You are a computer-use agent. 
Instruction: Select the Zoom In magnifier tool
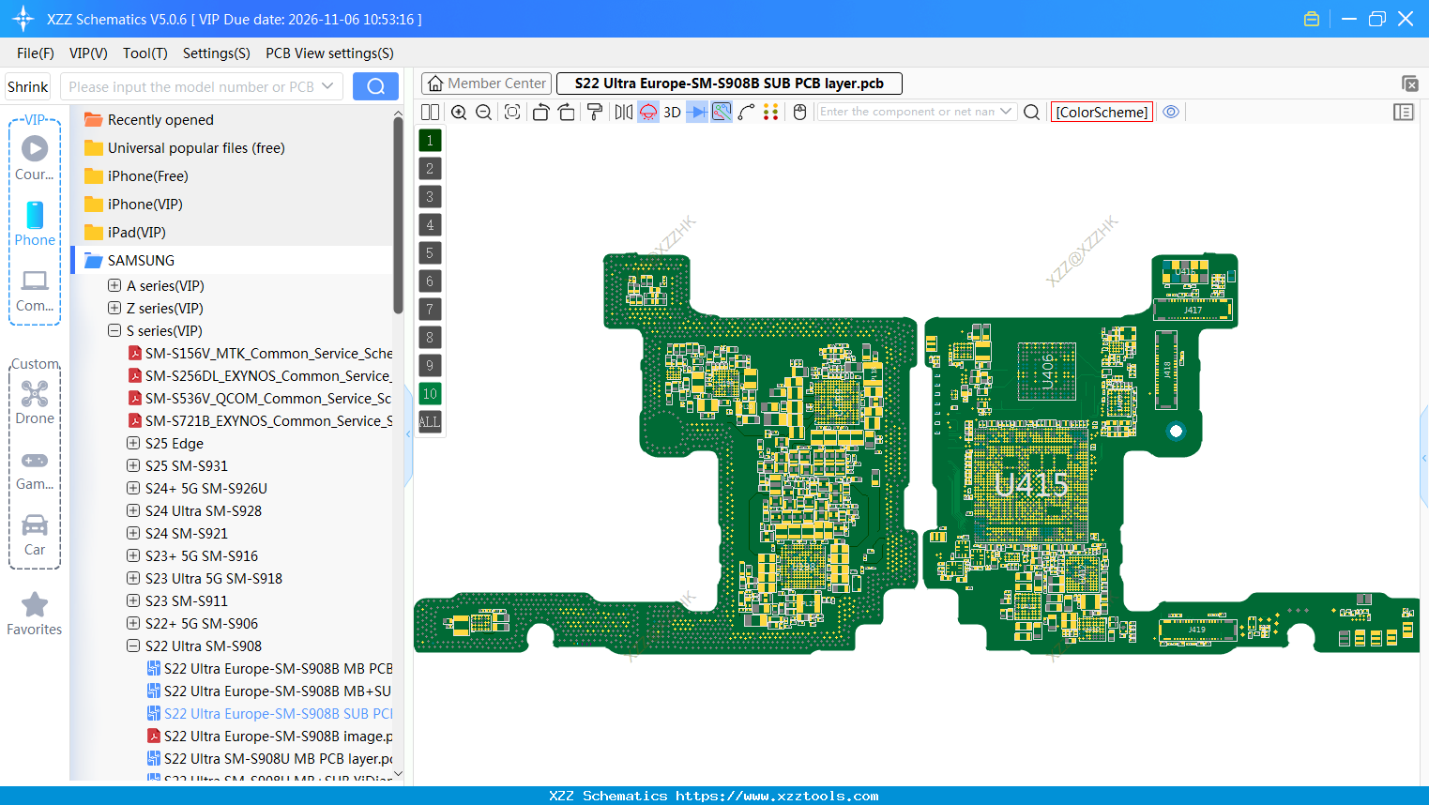[459, 112]
